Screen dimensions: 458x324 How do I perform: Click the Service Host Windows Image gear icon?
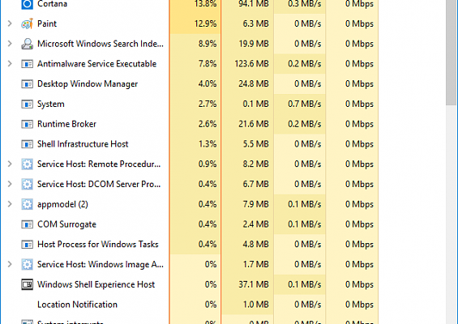(28, 264)
